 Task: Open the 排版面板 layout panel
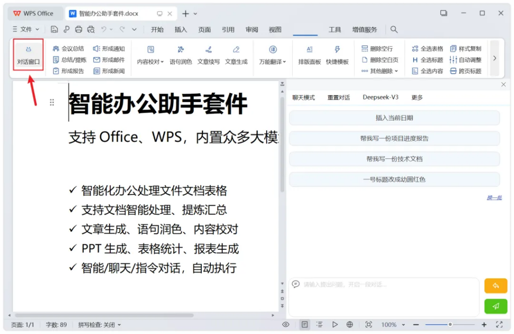[309, 55]
